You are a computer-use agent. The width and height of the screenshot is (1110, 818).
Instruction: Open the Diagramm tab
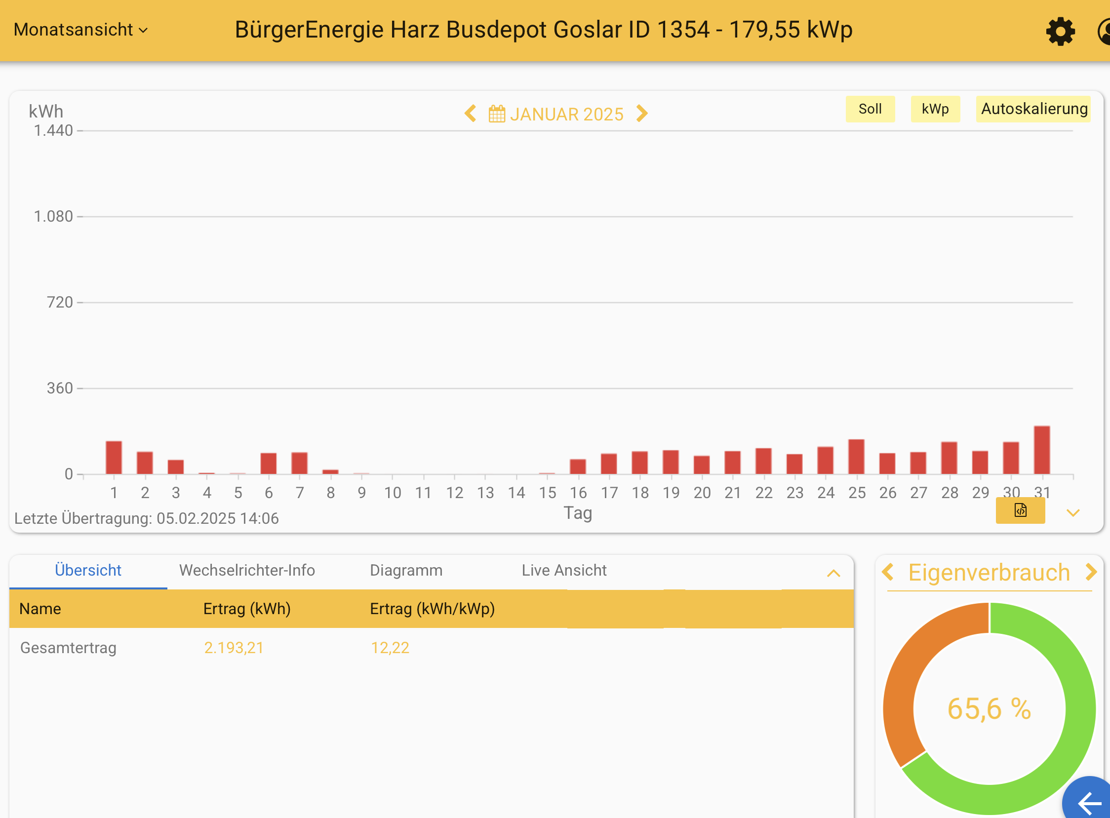coord(406,570)
